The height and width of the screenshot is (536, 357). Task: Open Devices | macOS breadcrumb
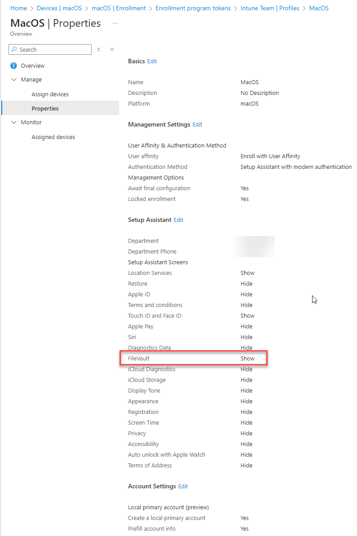[60, 8]
